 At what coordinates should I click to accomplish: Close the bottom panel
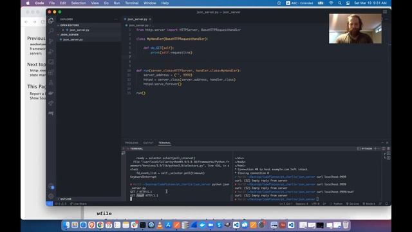[x=387, y=143]
